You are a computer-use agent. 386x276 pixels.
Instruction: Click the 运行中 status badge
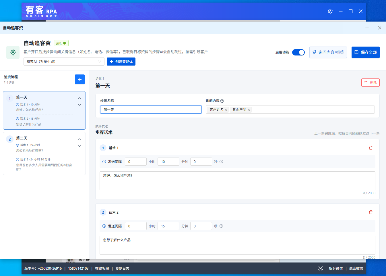click(61, 43)
